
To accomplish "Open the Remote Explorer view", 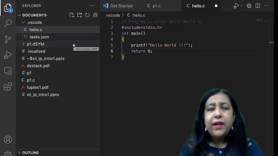I will 8,71.
